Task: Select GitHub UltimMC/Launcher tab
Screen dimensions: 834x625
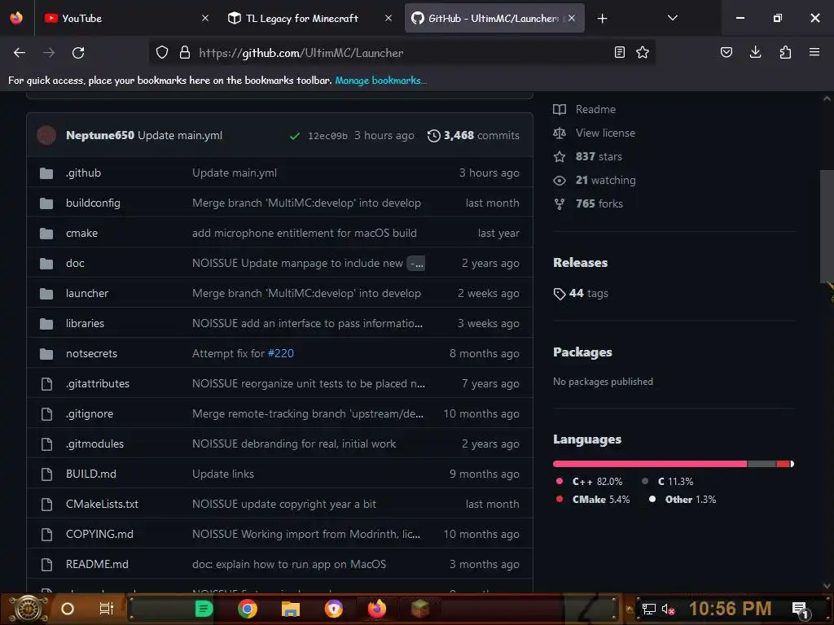Action: pos(494,18)
